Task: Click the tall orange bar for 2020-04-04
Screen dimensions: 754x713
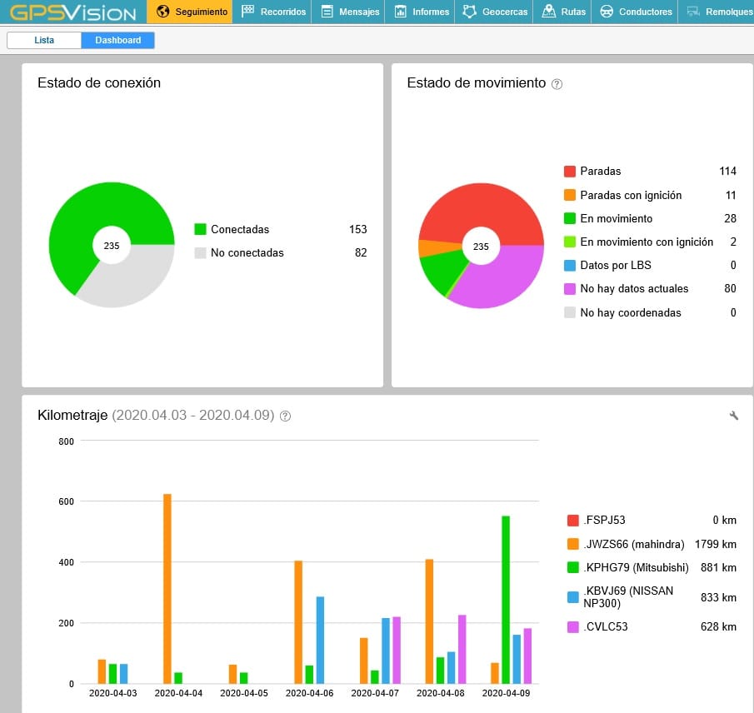Action: [x=167, y=588]
